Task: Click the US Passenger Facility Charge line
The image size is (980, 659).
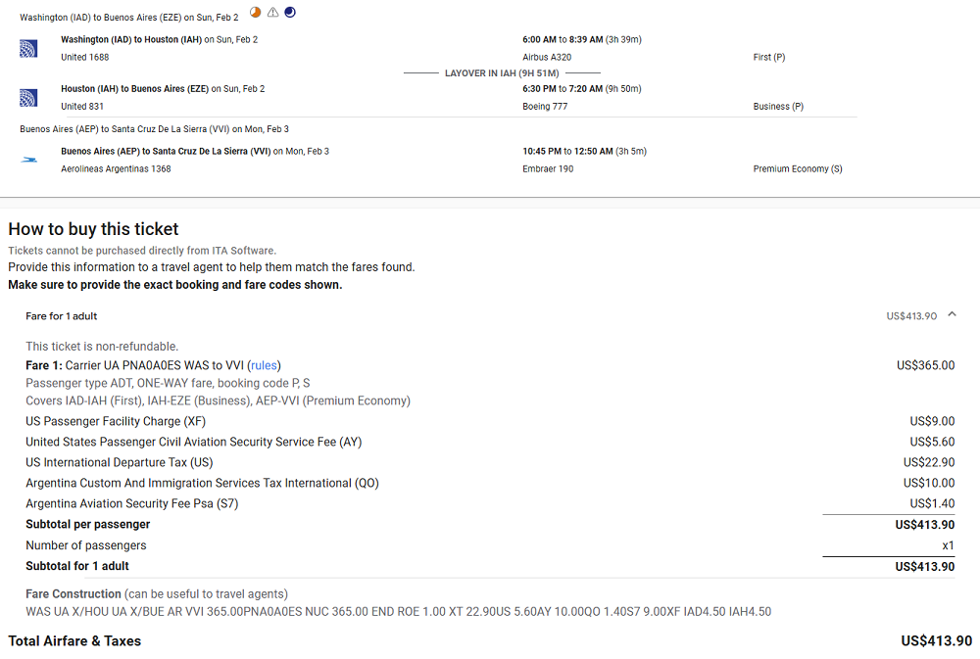Action: (117, 421)
